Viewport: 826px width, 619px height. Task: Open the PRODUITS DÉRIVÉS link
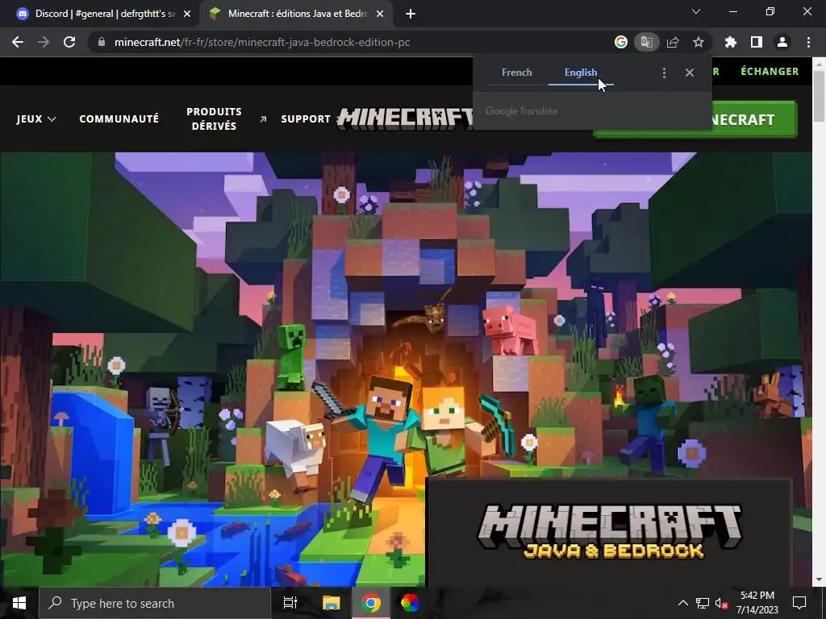click(x=214, y=119)
